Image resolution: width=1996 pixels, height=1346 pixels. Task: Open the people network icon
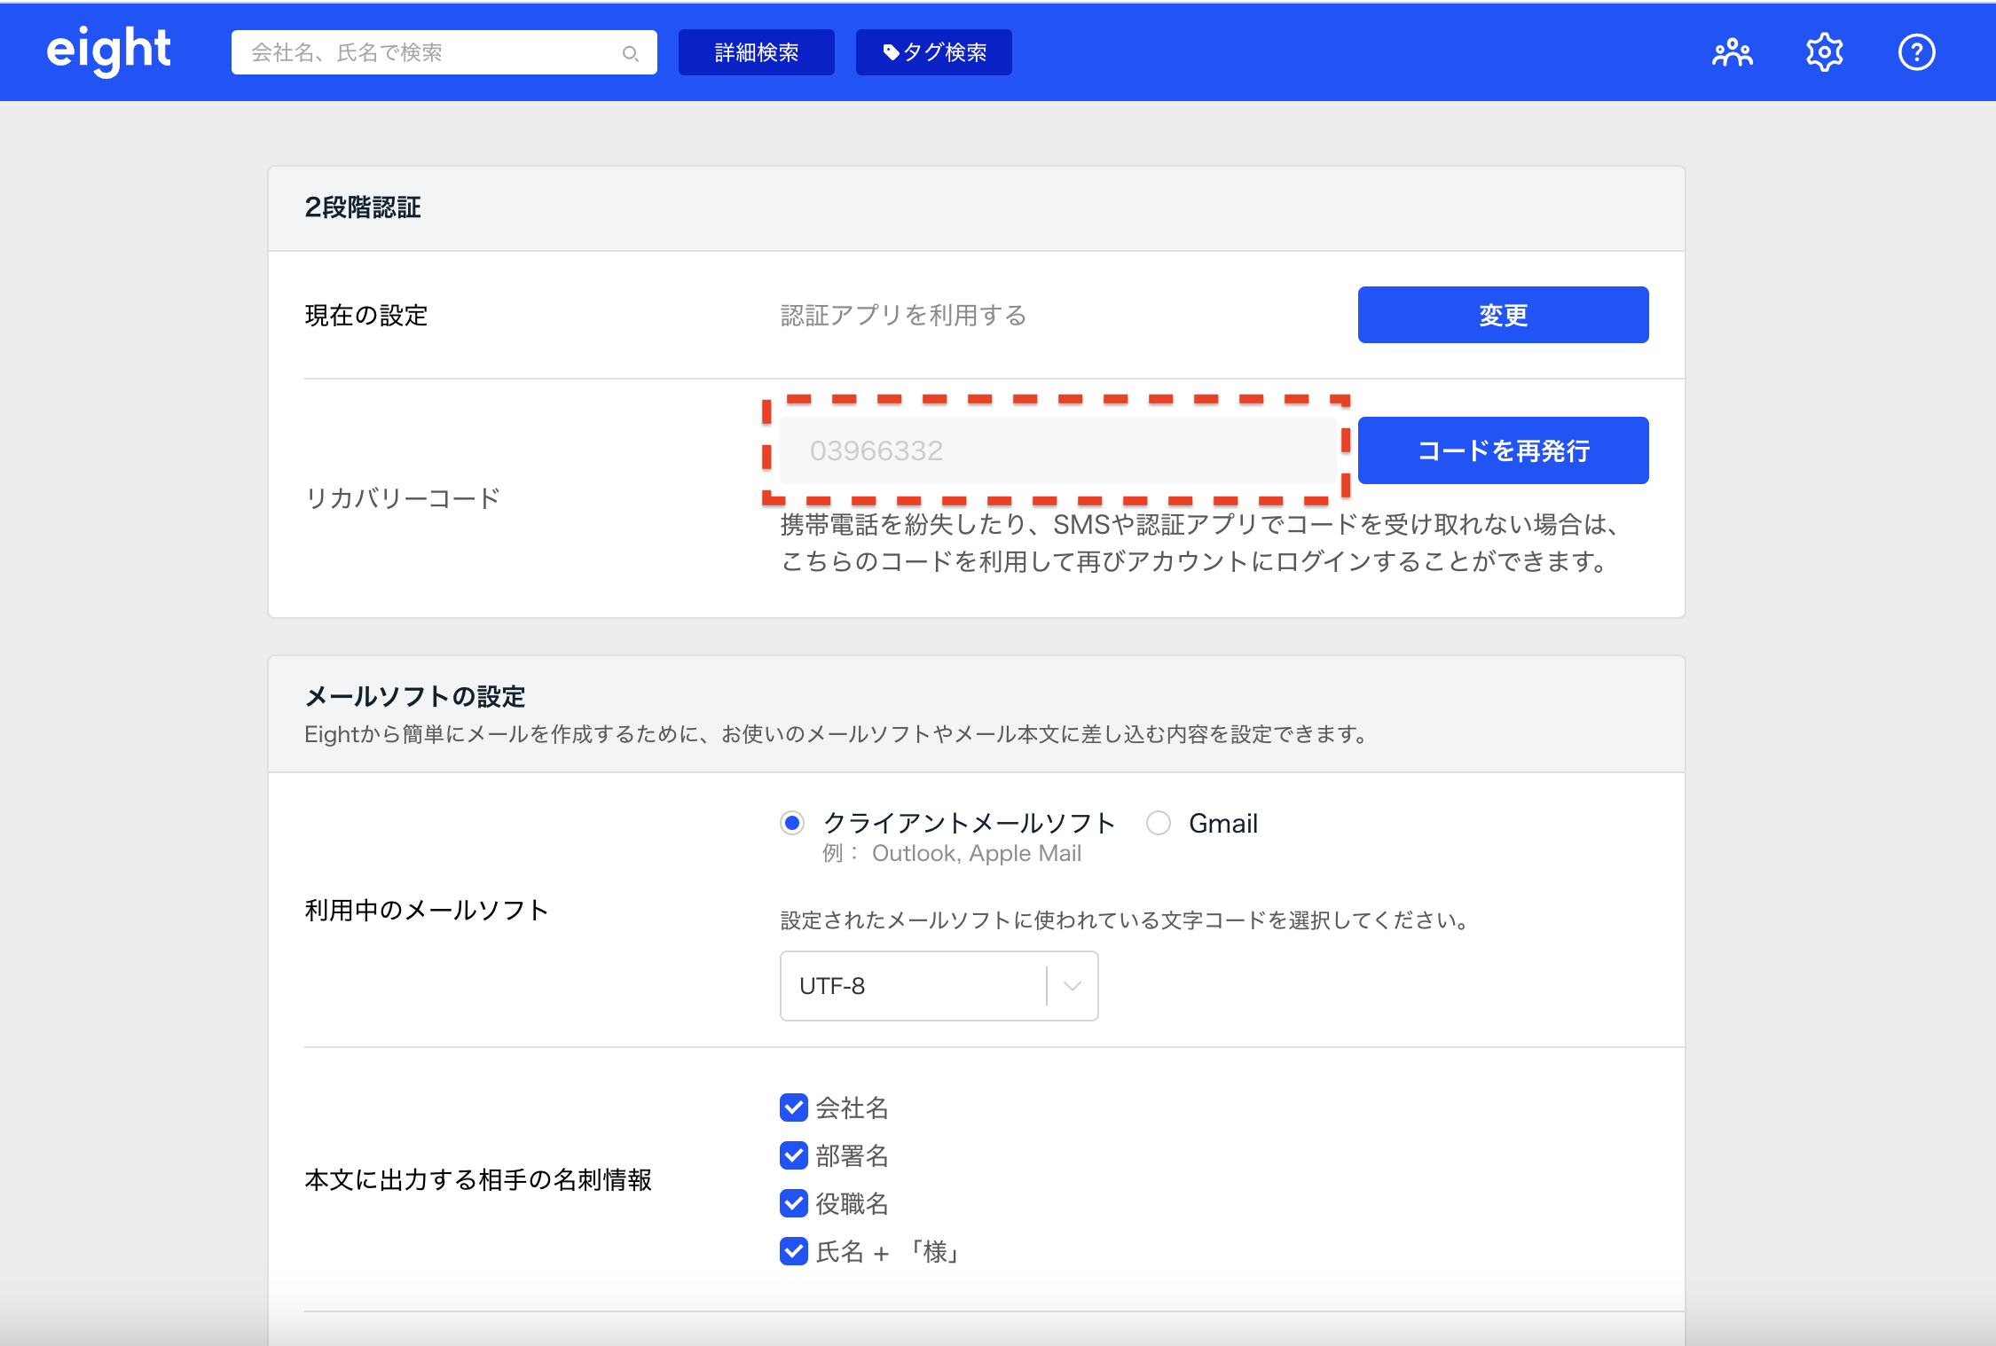click(x=1732, y=52)
